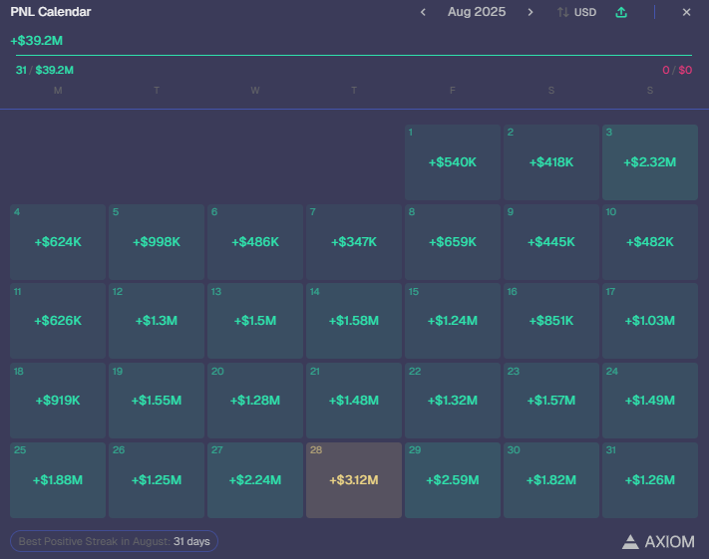Viewport: 709px width, 559px height.
Task: Click the 26th tile +$1.25M
Action: tap(157, 480)
